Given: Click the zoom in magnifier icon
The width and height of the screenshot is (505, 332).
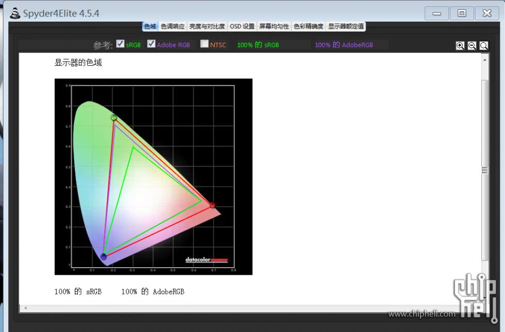Looking at the screenshot, I should pos(460,46).
